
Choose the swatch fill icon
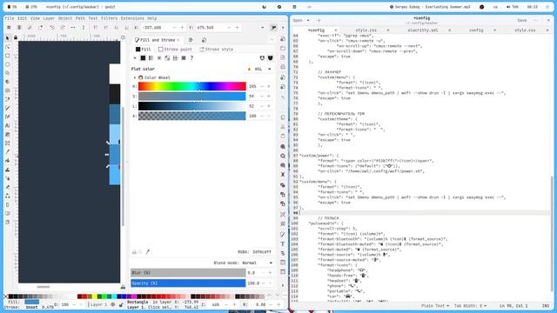[x=184, y=58]
